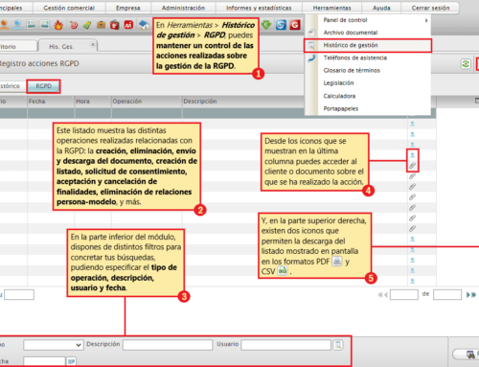Click the blue user icon in toolbar
The image size is (479, 367).
pyautogui.click(x=18, y=25)
